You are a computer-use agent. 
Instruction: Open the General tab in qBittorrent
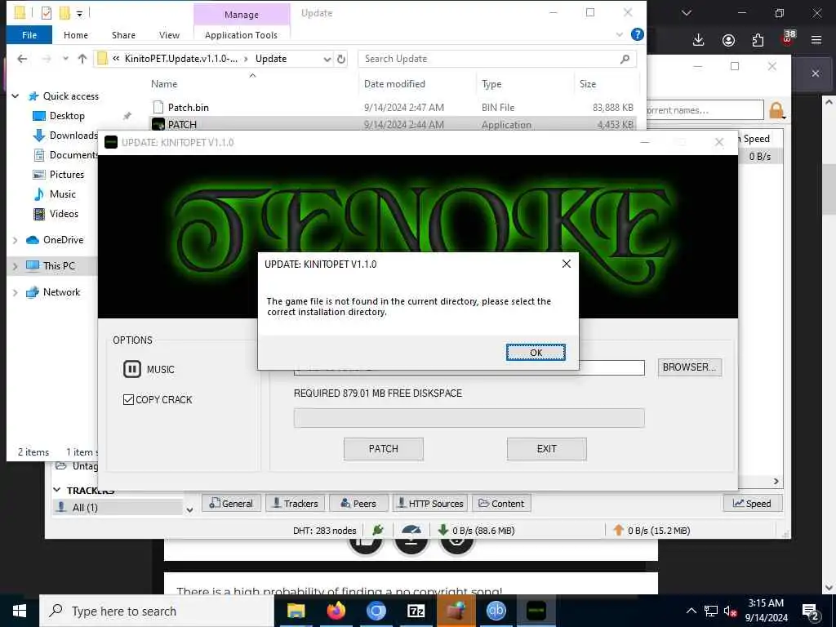click(231, 503)
